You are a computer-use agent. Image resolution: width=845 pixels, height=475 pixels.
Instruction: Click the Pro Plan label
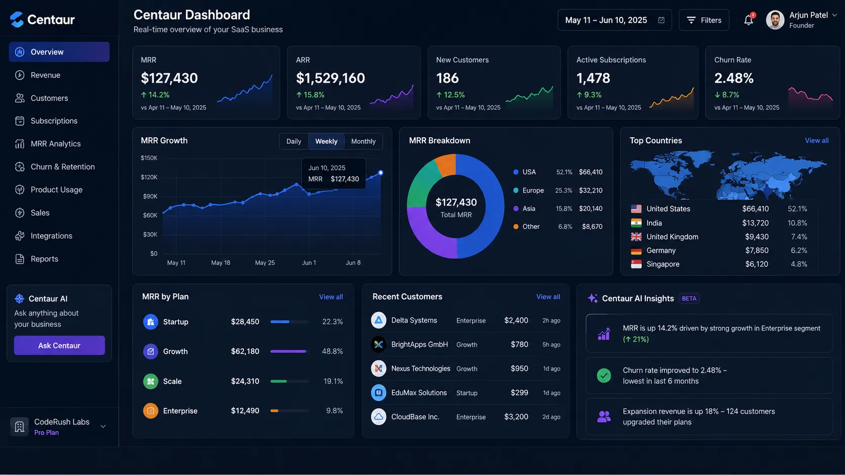coord(46,433)
